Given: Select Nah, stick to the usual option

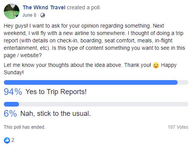Looking at the screenshot, I should click(x=55, y=114).
